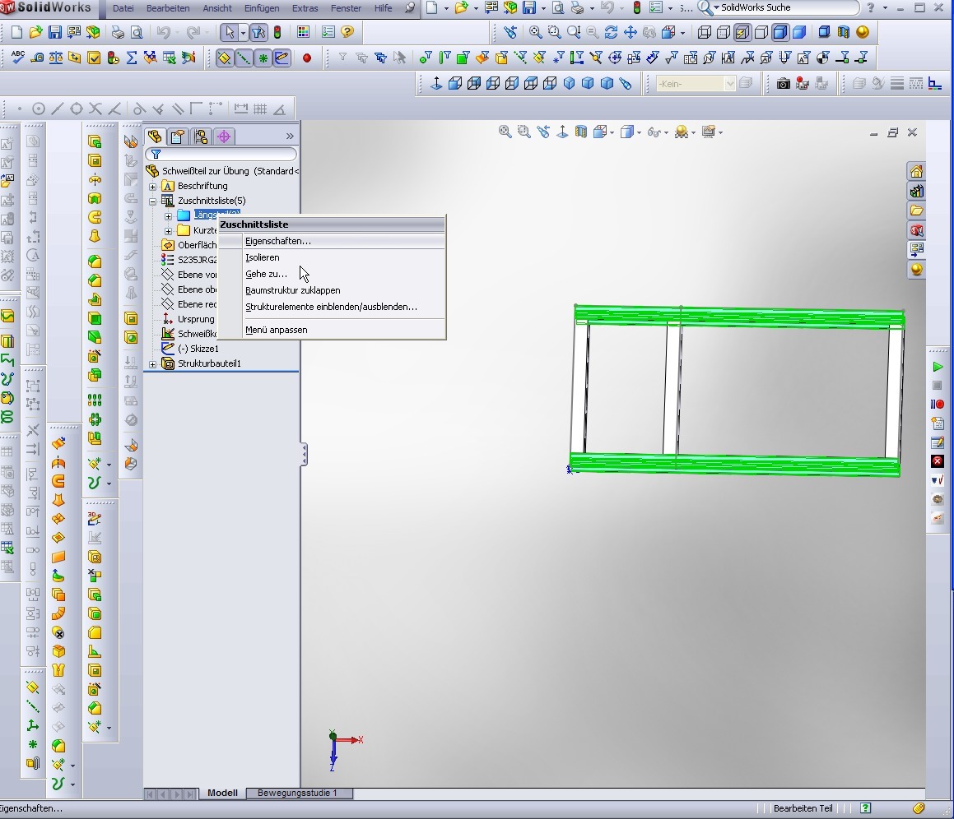This screenshot has height=819, width=954.
Task: Open the DimXpertManager crosshair tab
Action: [224, 136]
